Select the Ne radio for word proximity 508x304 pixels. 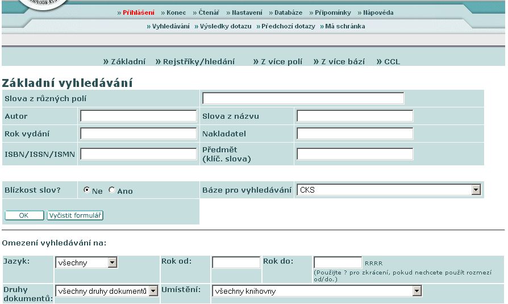tap(87, 190)
